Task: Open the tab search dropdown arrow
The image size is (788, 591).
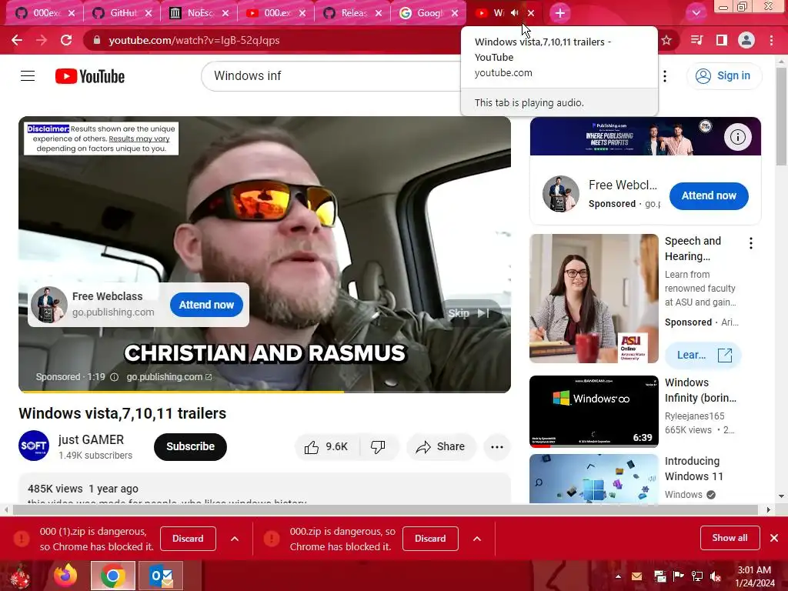Action: point(696,13)
